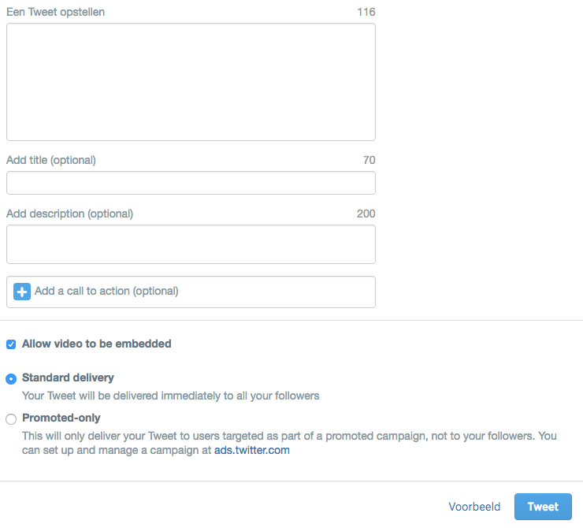Expand the Add a call to action text
Viewport: 583px width, 528px height.
106,292
